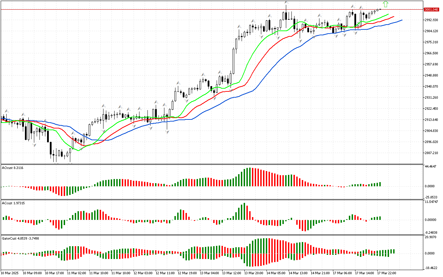Image resolution: width=443 pixels, height=277 pixels.
Task: Click the 12 Mar 19:00 time label
Action: [187, 273]
